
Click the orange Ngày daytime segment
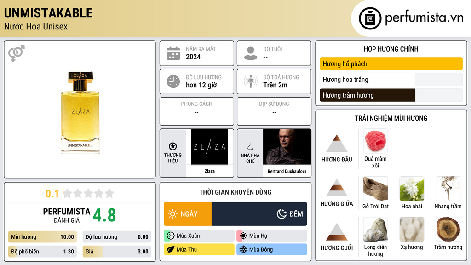(x=188, y=214)
